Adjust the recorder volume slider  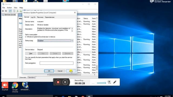(x=101, y=83)
